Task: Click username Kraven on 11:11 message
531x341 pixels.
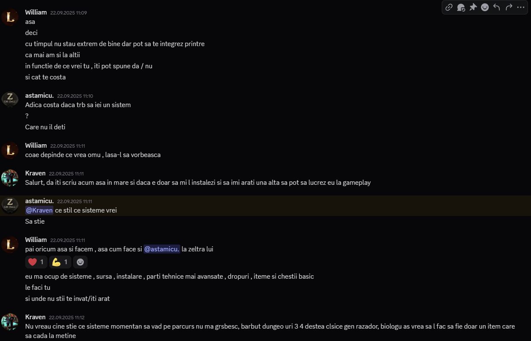Action: [35, 173]
